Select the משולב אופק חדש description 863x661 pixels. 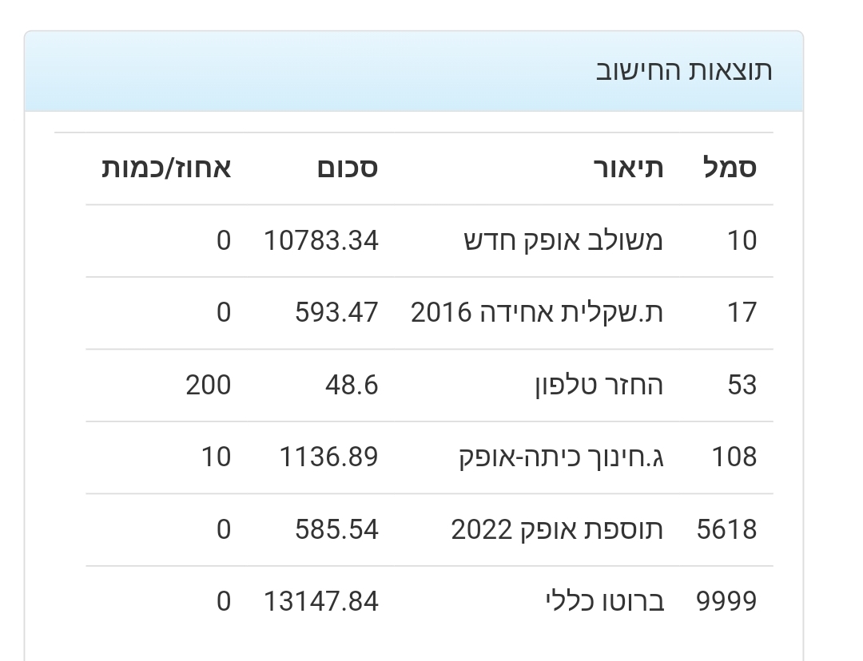(563, 240)
